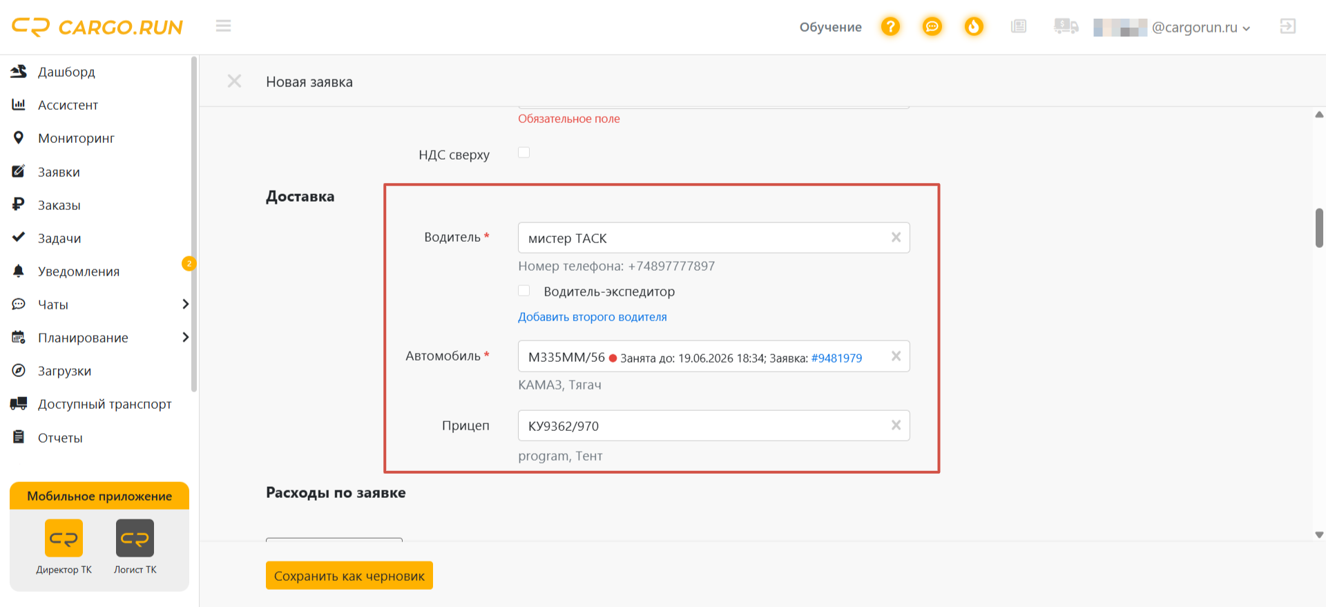1326x607 pixels.
Task: Click Сохранить как черновик button
Action: click(x=349, y=575)
